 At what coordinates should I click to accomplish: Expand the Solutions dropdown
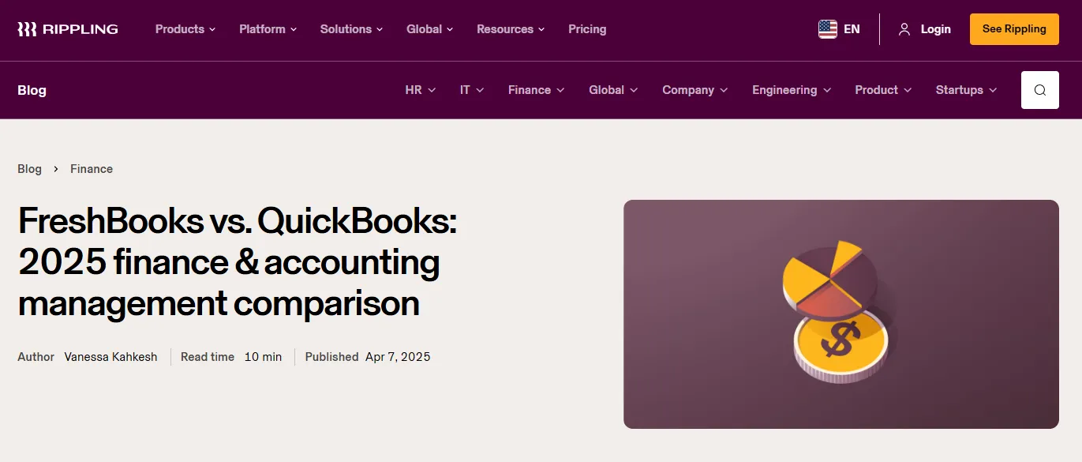(x=351, y=29)
